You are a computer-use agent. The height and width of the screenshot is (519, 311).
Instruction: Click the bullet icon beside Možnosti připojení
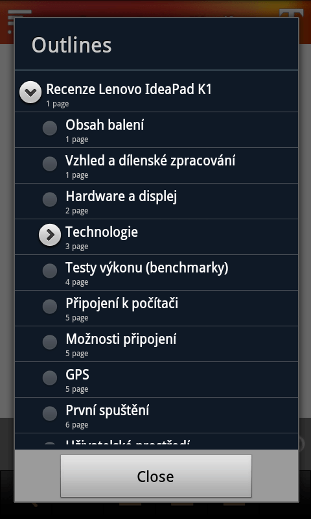[x=50, y=342]
